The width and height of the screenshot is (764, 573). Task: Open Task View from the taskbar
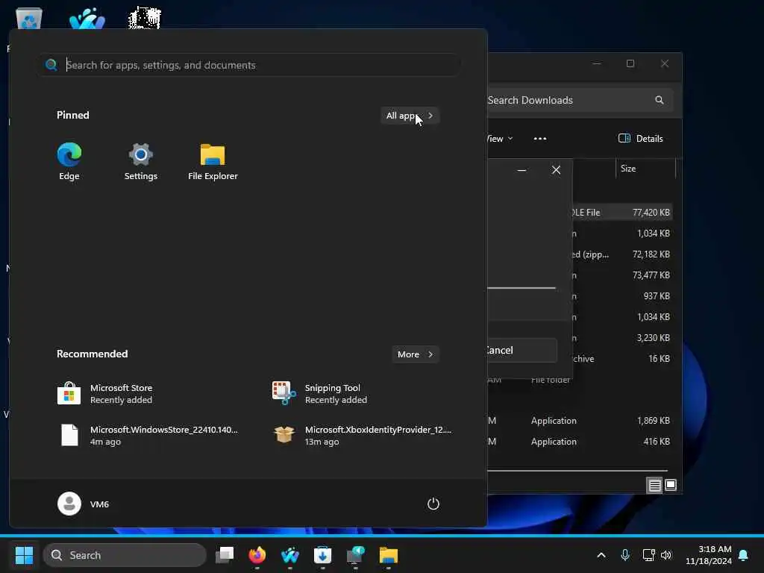click(225, 555)
